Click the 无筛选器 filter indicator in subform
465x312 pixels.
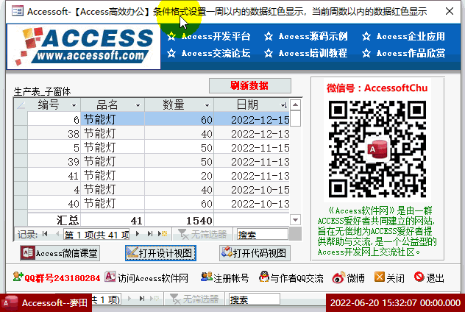(x=202, y=234)
